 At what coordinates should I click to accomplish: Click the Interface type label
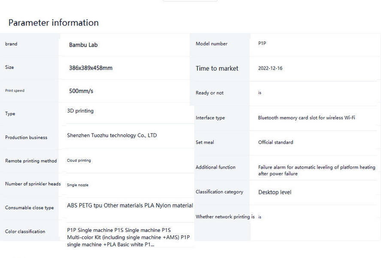click(x=210, y=118)
